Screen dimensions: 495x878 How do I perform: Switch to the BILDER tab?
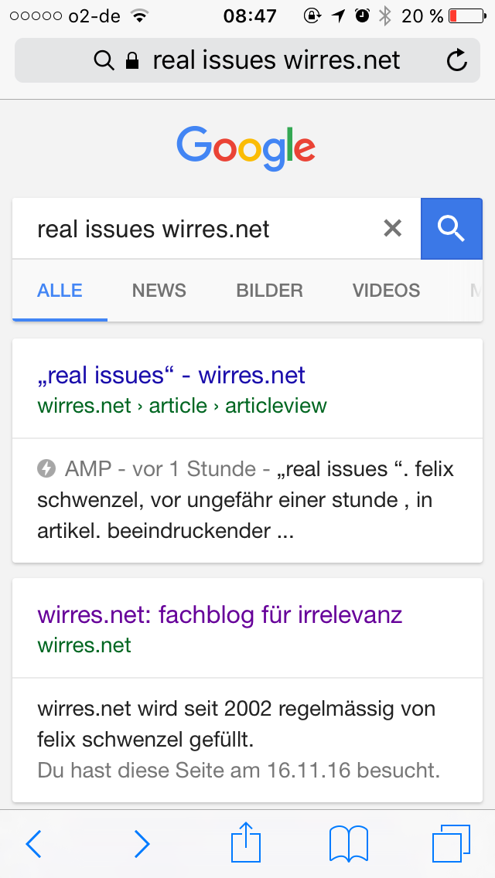270,290
